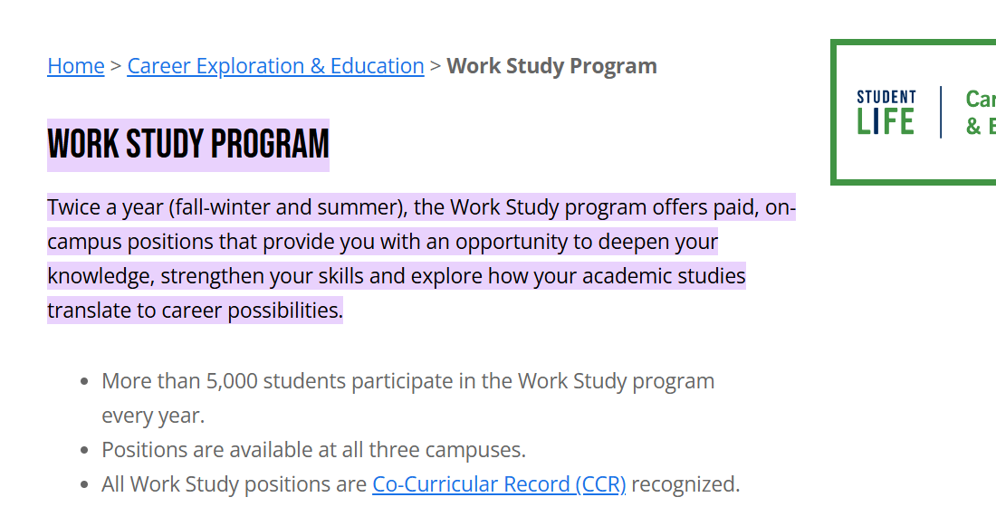Click the green partial text beside the logo
Image resolution: width=996 pixels, height=526 pixels.
click(980, 112)
